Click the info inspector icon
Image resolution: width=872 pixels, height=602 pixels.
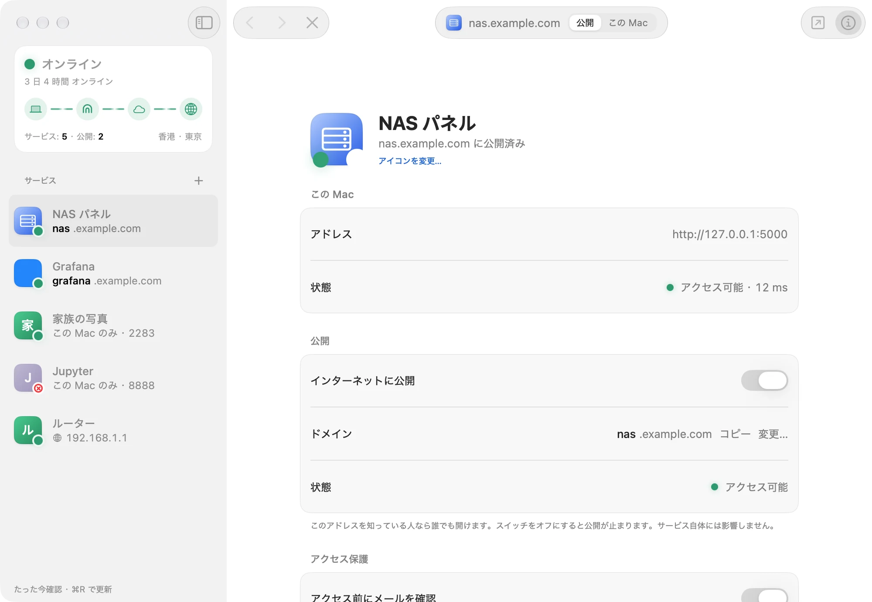pyautogui.click(x=848, y=23)
